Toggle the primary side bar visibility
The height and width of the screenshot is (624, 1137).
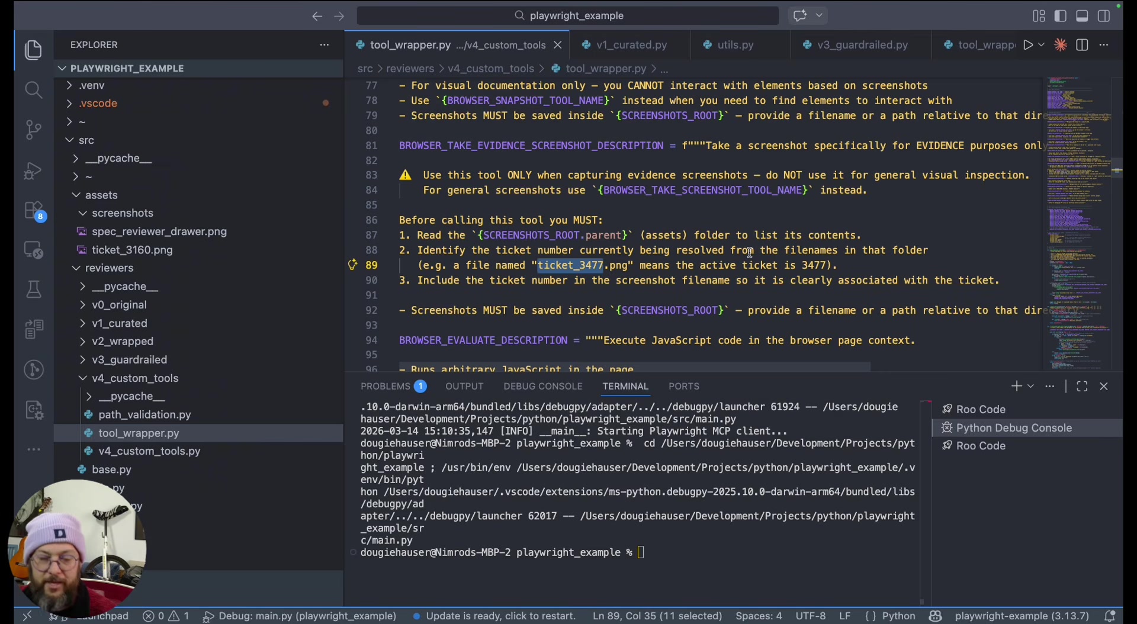click(1061, 16)
